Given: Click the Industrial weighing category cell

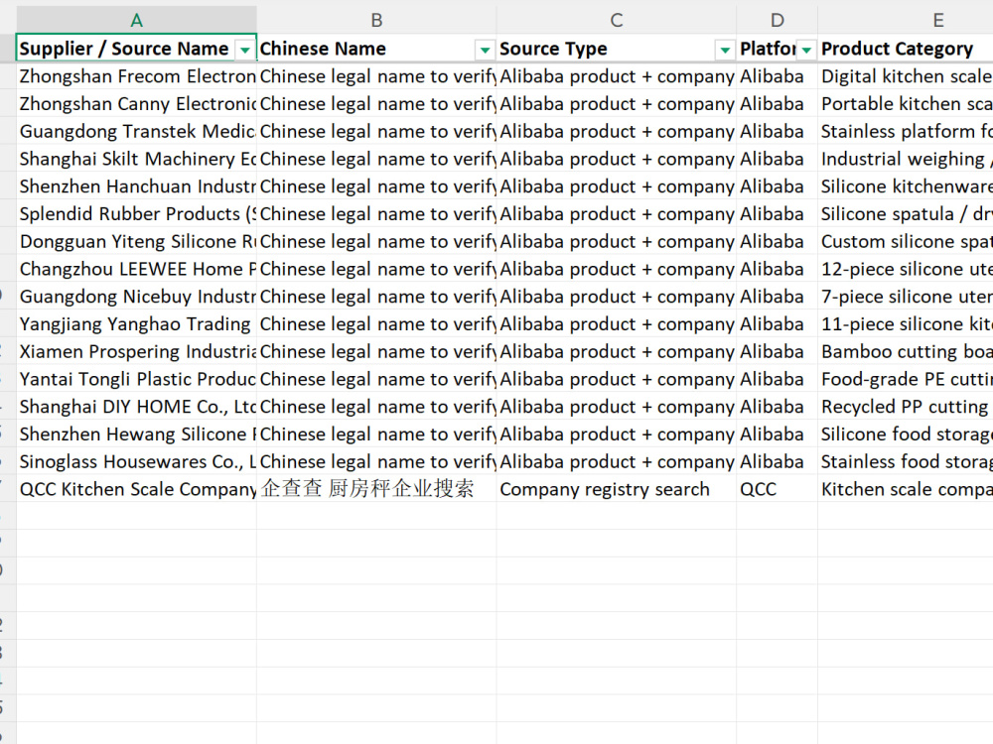Looking at the screenshot, I should point(906,159).
